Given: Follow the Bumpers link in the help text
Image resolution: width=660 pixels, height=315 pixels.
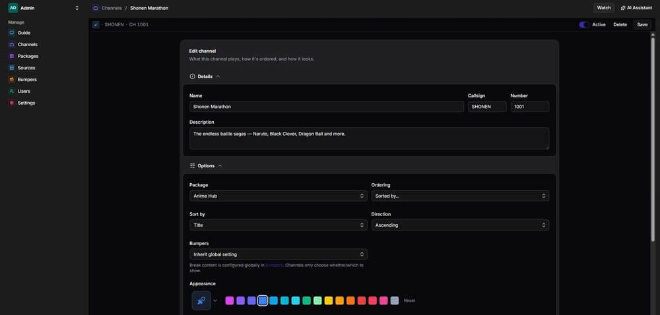Looking at the screenshot, I should pos(275,266).
